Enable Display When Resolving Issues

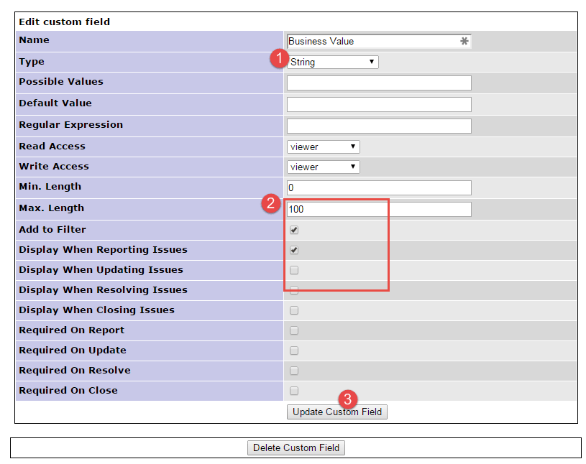coord(294,291)
